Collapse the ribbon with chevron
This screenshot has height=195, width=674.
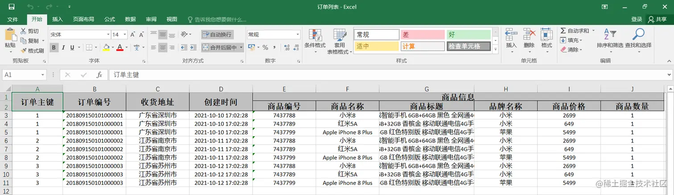[x=669, y=60]
